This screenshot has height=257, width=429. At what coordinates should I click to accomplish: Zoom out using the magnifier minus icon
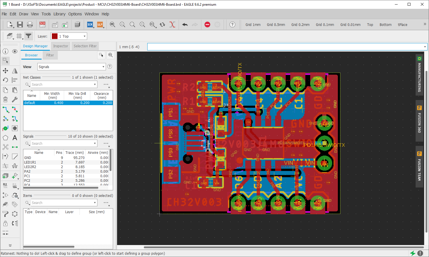pyautogui.click(x=132, y=25)
